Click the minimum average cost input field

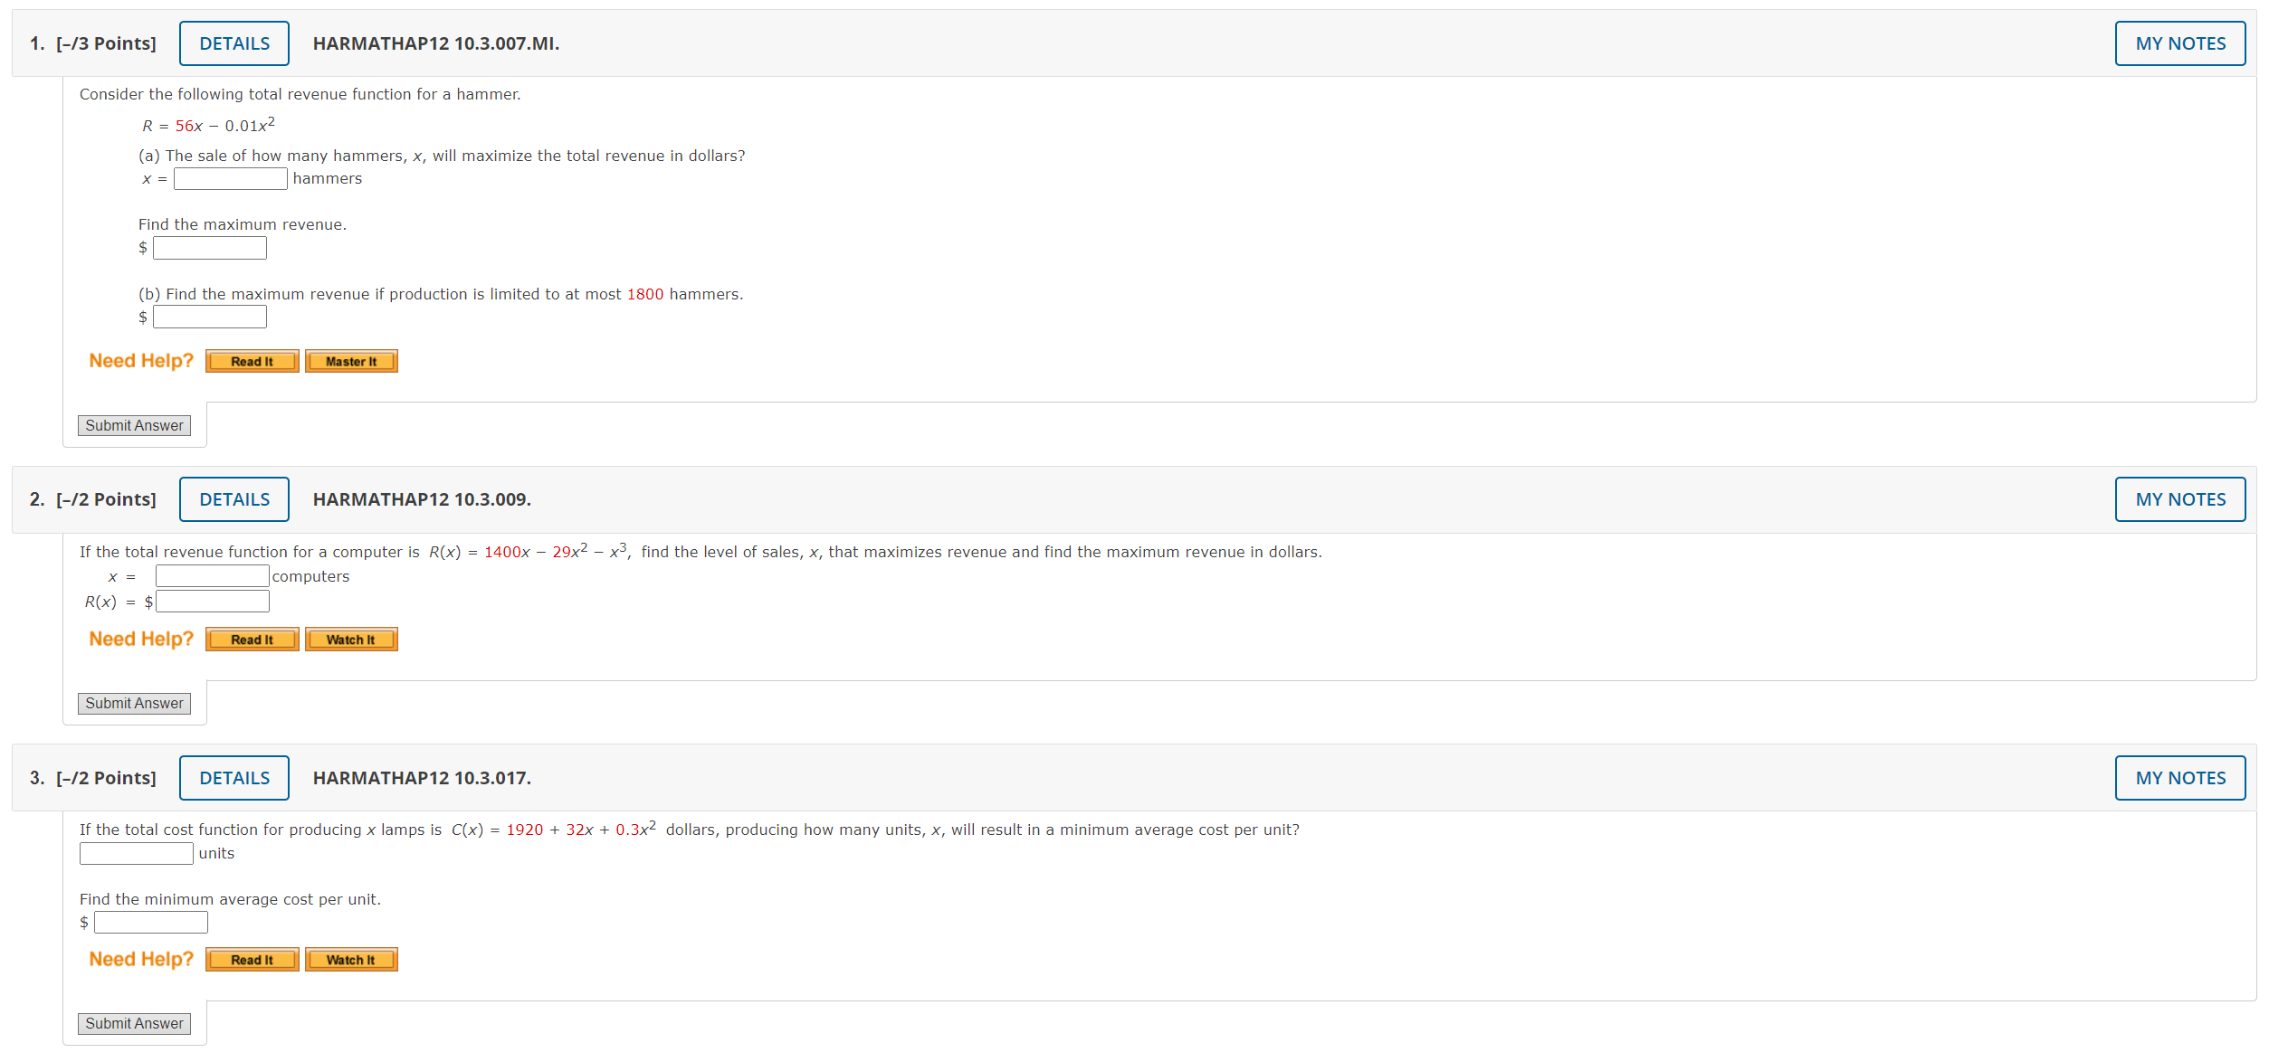[150, 923]
